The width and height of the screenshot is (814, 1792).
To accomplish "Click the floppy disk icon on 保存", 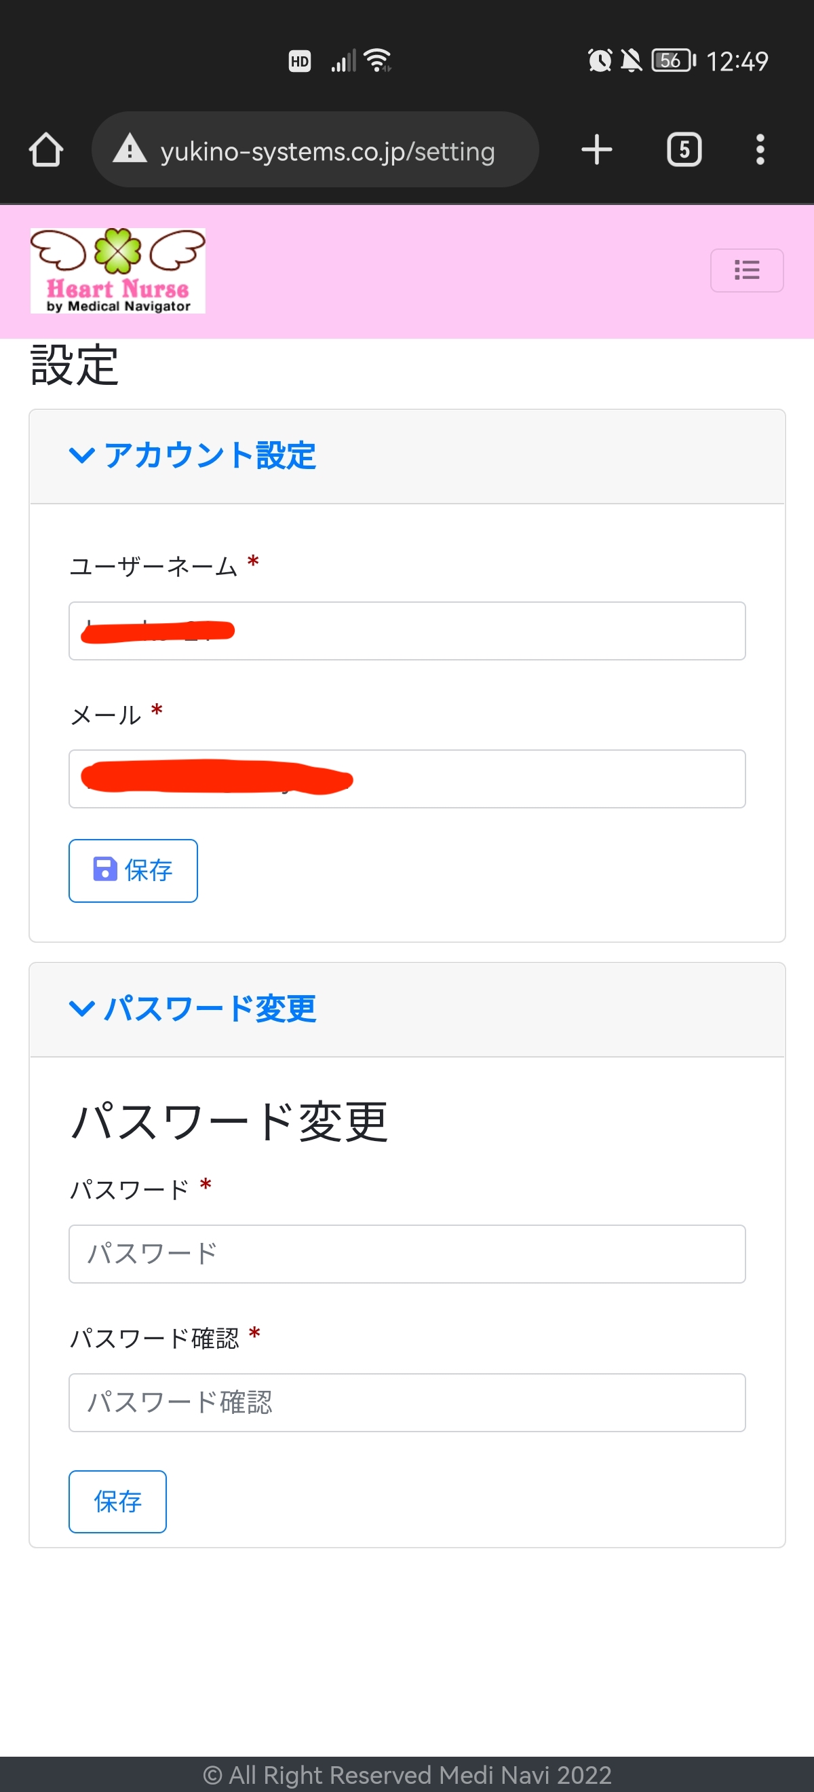I will click(105, 870).
